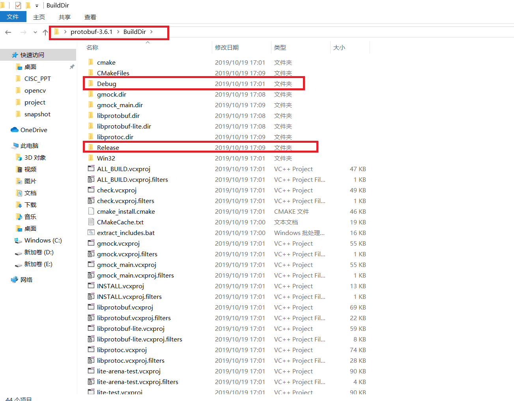
Task: Click protobuf-3.6.1 in the address path
Action: [x=92, y=32]
